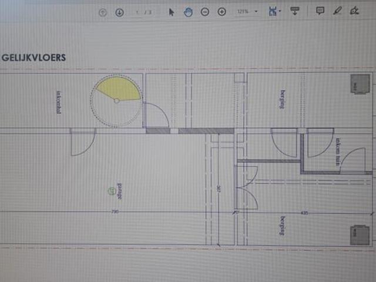376x282 pixels.
Task: Activate the selection arrow tool
Action: coord(171,12)
